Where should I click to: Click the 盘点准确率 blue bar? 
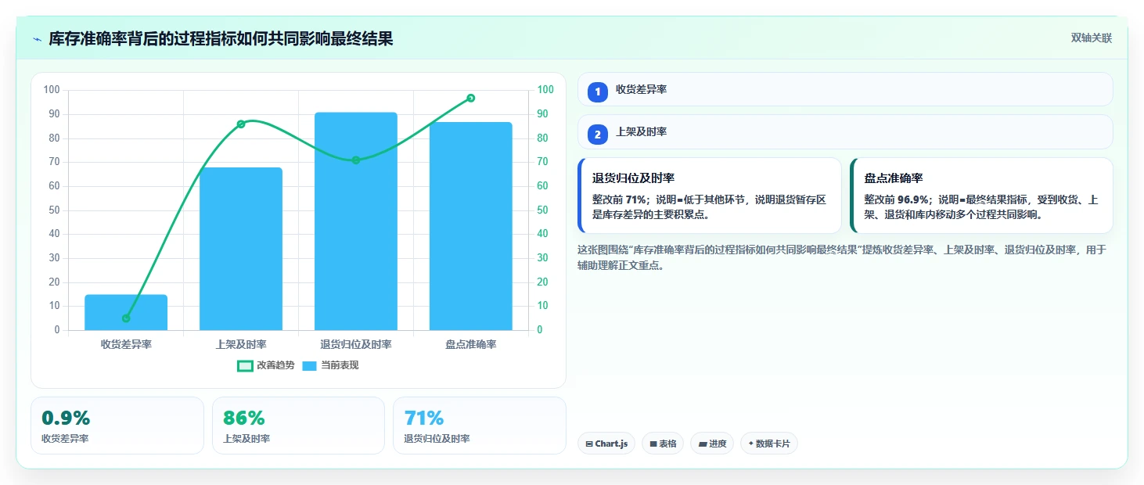471,226
